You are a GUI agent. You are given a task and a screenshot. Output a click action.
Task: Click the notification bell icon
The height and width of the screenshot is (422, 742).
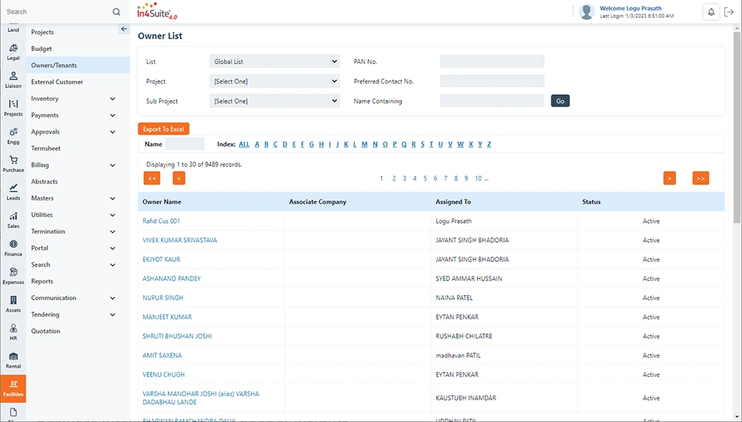click(711, 12)
